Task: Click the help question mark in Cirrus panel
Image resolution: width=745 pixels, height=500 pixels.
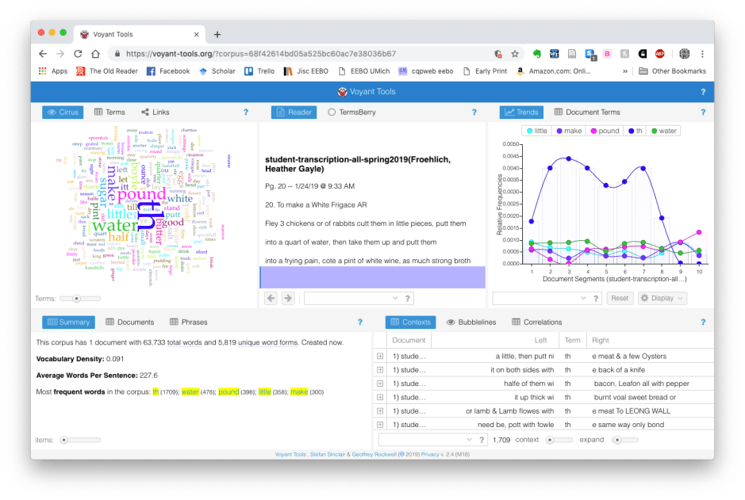Action: click(246, 113)
